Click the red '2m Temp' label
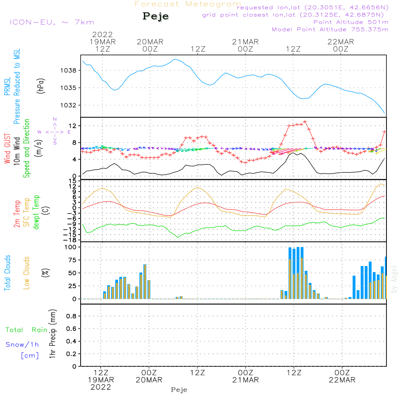403x403 pixels. click(17, 214)
